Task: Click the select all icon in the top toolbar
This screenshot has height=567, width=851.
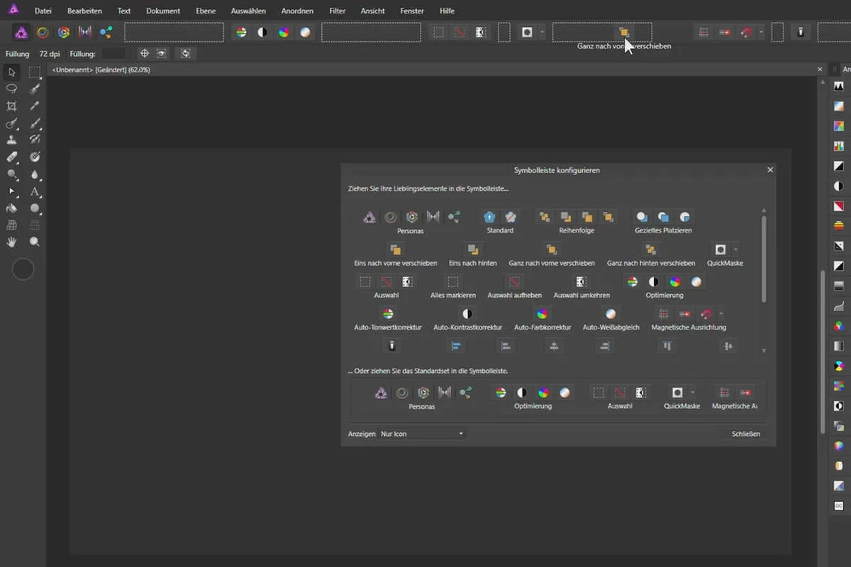Action: pos(439,33)
